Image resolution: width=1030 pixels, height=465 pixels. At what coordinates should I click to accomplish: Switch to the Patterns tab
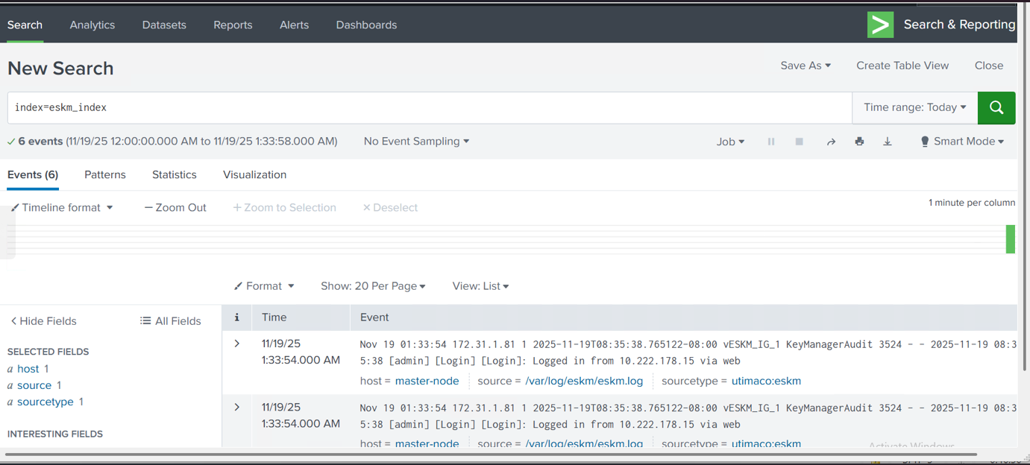(x=105, y=175)
